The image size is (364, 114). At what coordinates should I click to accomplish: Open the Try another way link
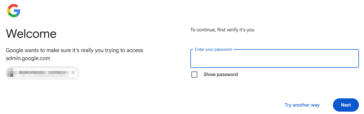click(x=302, y=105)
